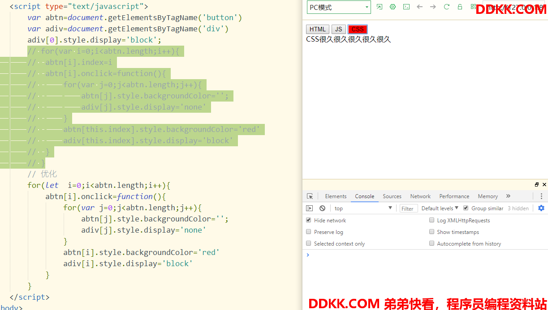Image resolution: width=548 pixels, height=310 pixels.
Task: Switch to the Console tab
Action: coord(365,196)
